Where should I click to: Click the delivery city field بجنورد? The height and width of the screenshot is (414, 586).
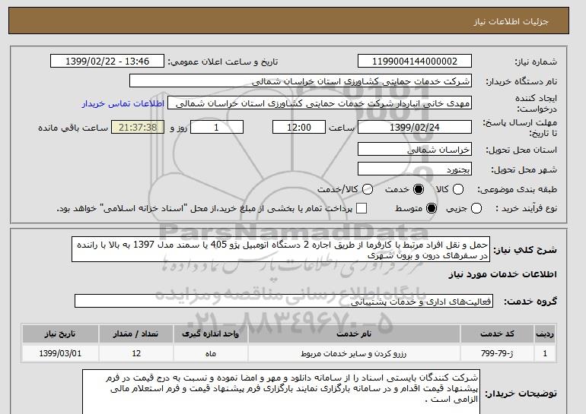coord(415,169)
